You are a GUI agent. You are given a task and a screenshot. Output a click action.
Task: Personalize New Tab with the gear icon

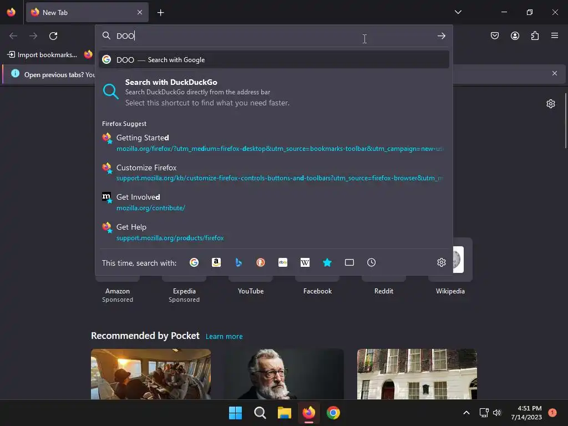coord(551,104)
